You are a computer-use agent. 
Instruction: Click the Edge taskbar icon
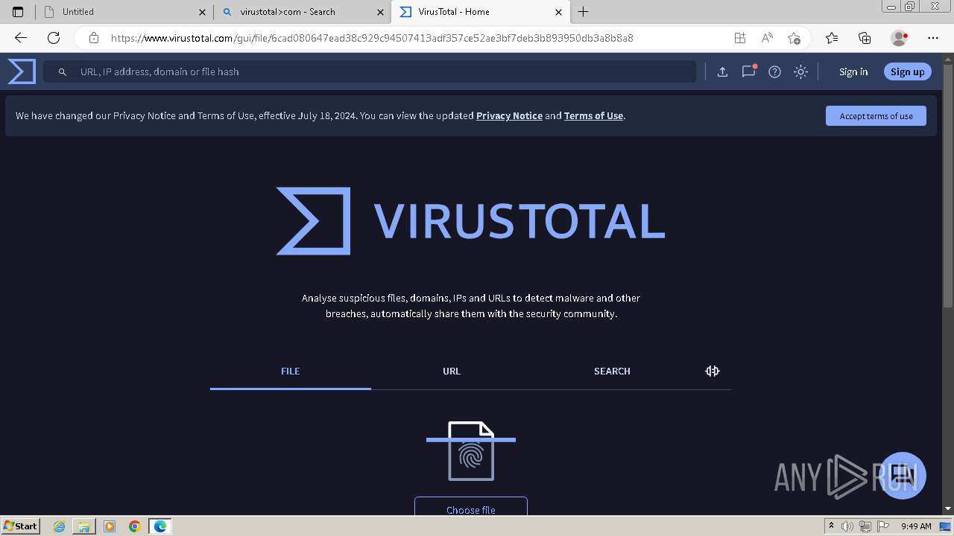pos(159,526)
